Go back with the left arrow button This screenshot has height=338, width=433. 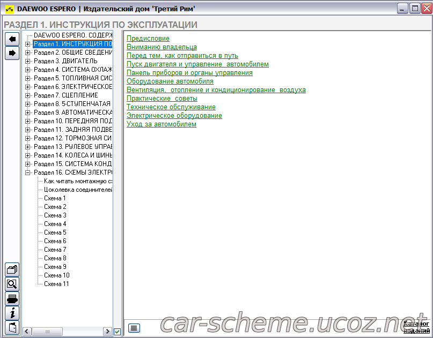(12, 39)
